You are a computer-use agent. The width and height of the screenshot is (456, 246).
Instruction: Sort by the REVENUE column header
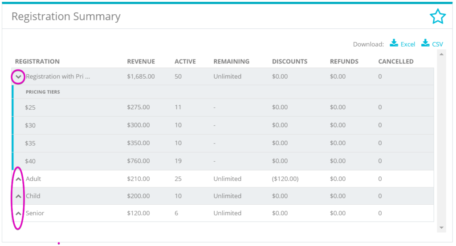141,61
